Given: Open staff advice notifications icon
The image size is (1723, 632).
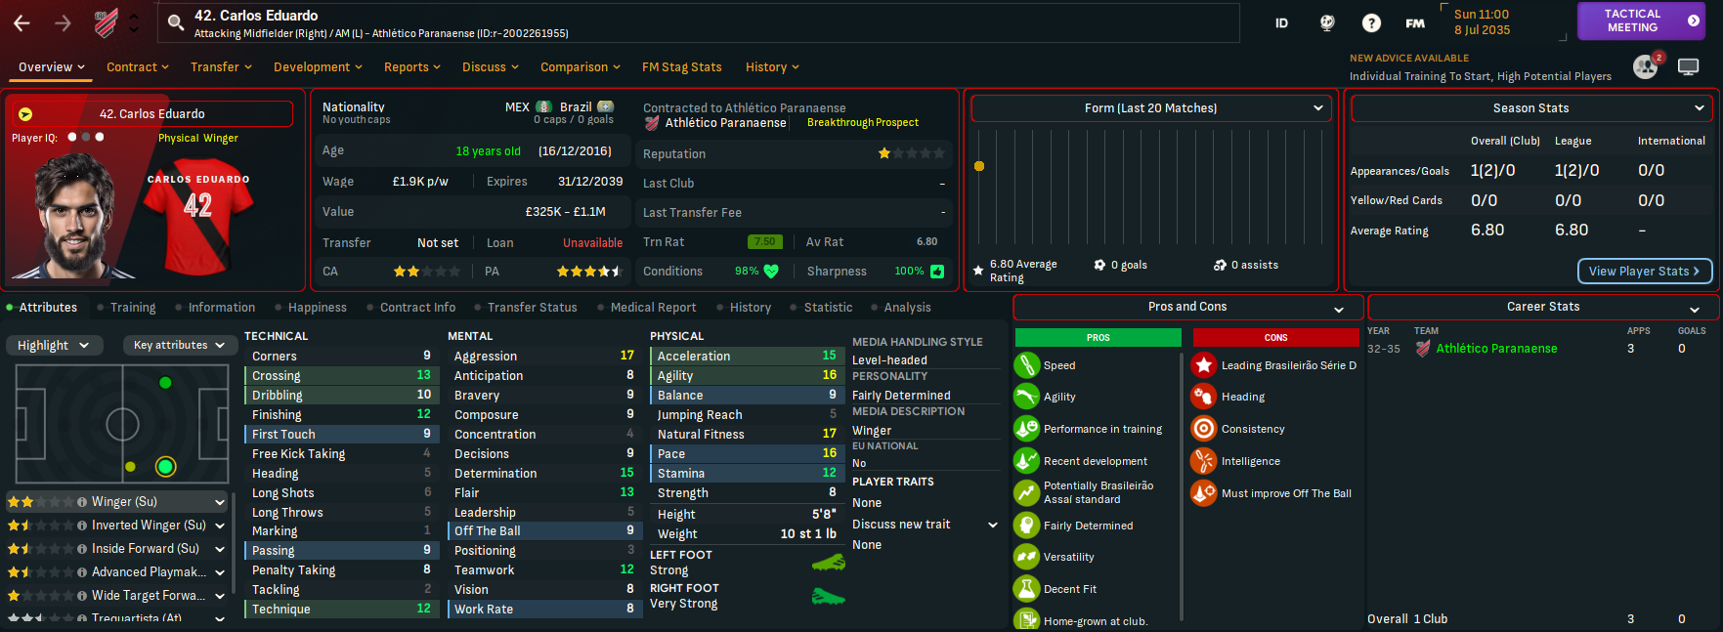Looking at the screenshot, I should 1645,66.
